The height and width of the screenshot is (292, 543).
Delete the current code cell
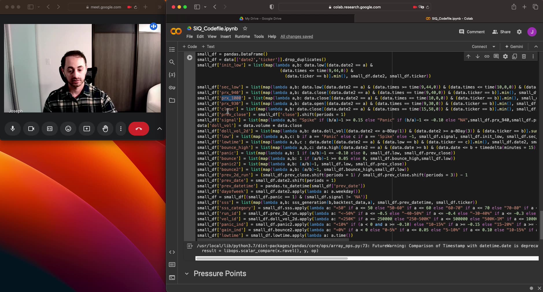[x=524, y=57]
